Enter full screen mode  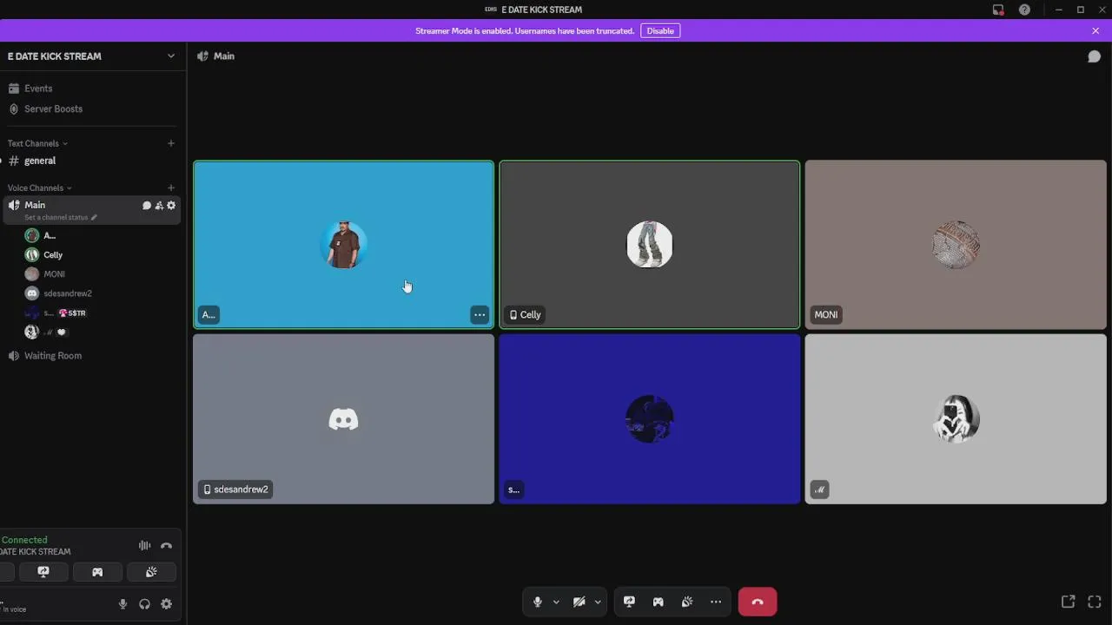[1095, 602]
